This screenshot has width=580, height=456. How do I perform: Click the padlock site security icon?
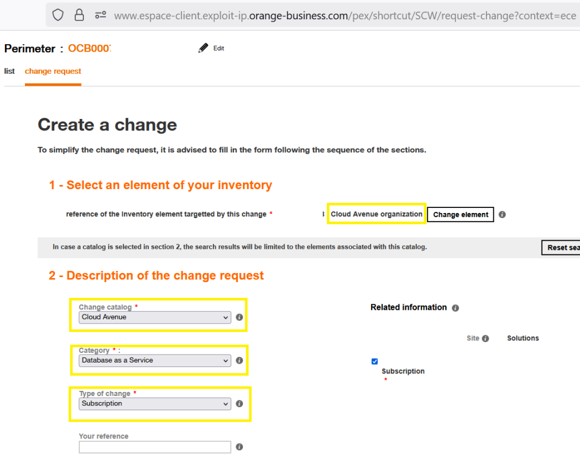point(79,15)
